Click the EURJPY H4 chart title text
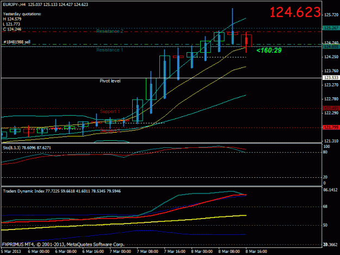340x255 pixels. point(46,4)
